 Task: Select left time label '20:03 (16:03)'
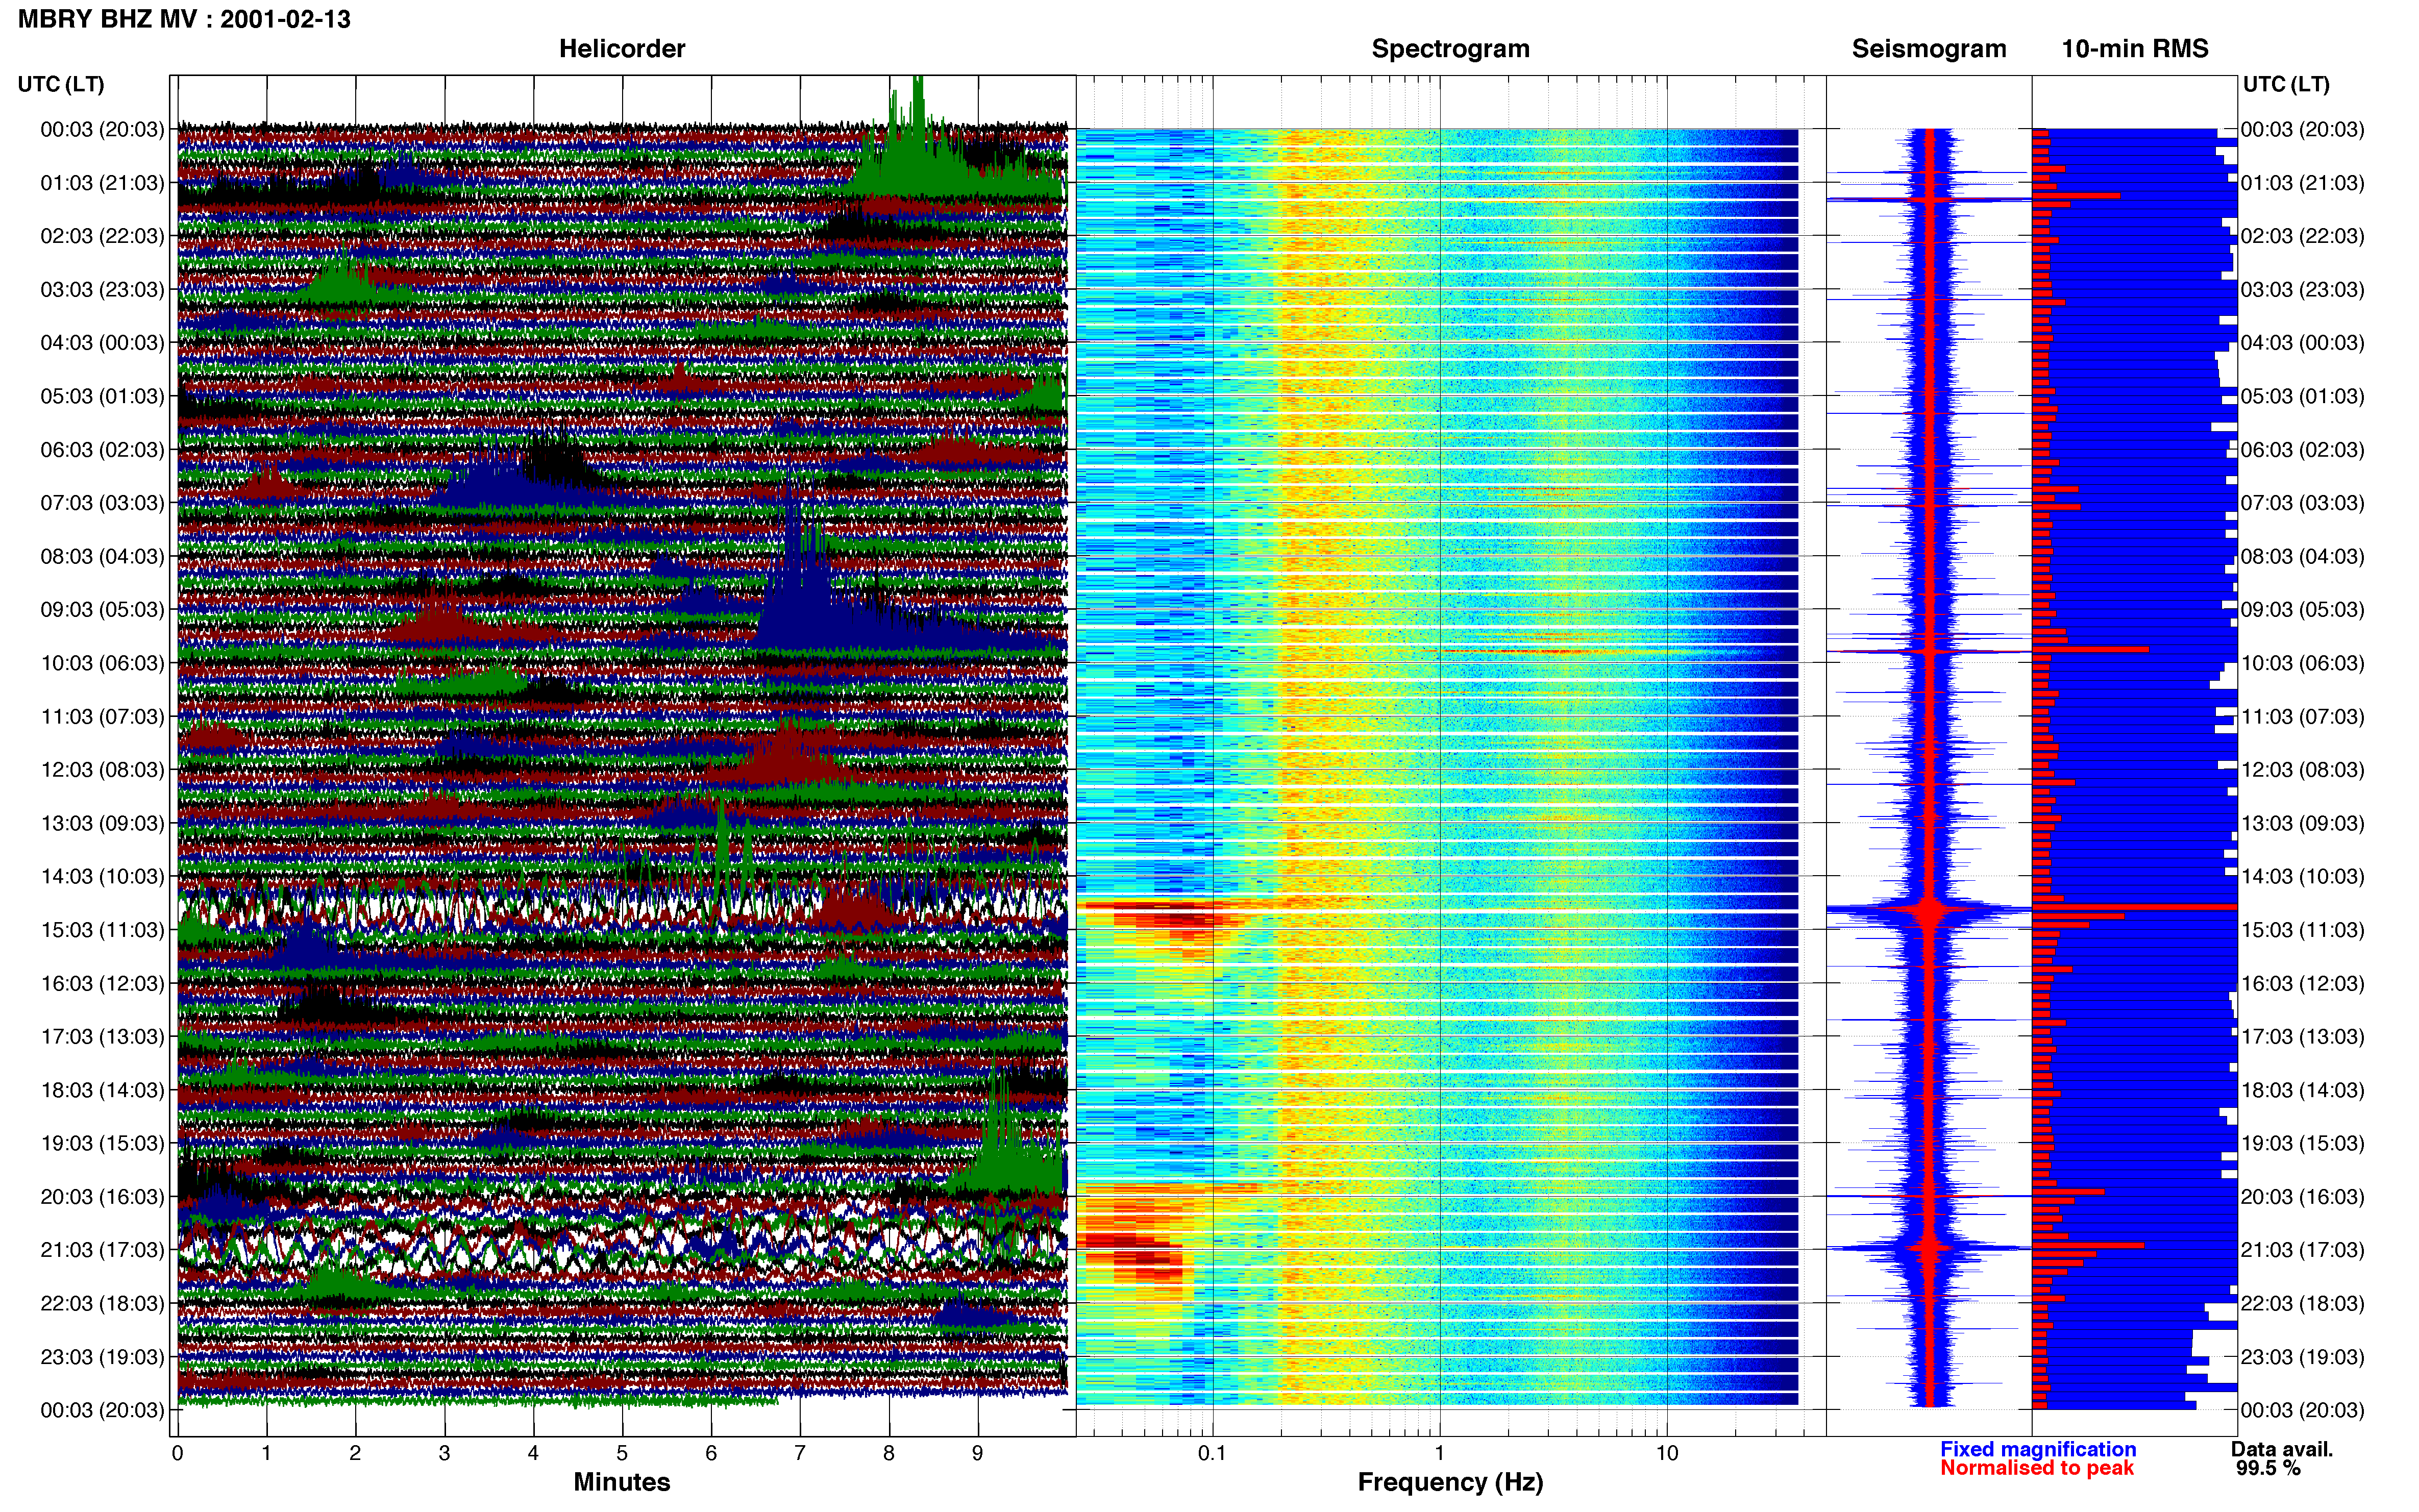point(102,1196)
